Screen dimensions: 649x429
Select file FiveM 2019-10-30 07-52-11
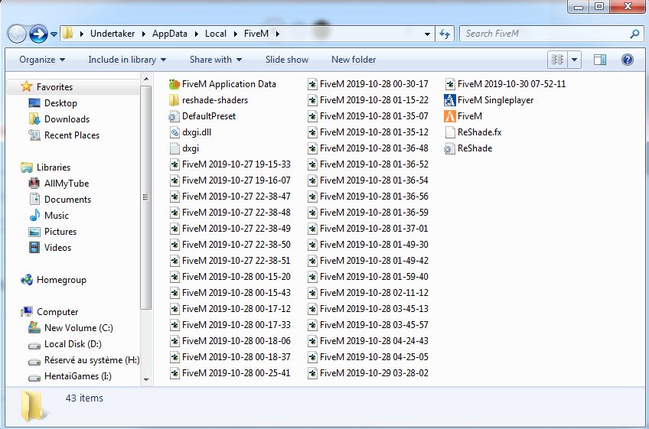click(x=505, y=84)
